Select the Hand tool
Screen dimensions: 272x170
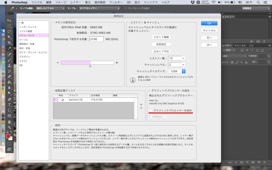pos(10,122)
